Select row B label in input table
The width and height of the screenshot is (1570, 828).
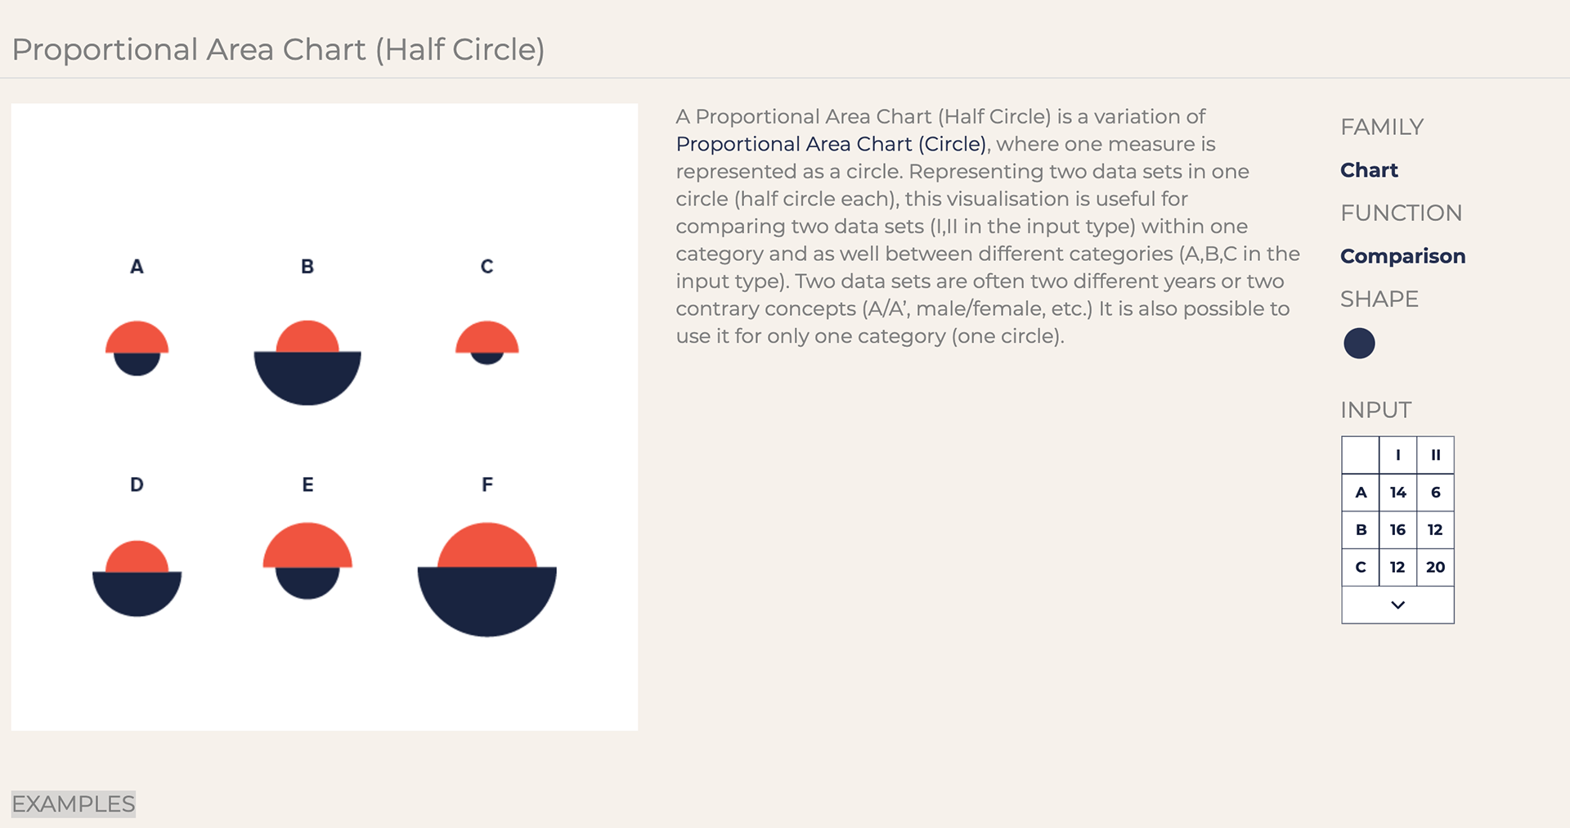1361,529
